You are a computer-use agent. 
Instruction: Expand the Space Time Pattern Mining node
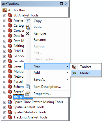pos(5,102)
